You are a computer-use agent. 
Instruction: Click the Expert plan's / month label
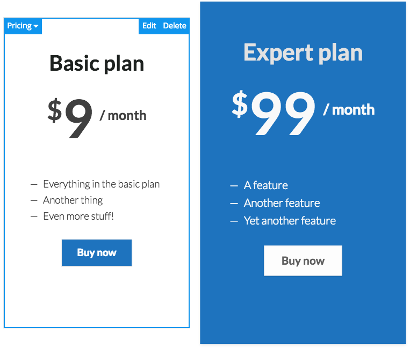[349, 110]
